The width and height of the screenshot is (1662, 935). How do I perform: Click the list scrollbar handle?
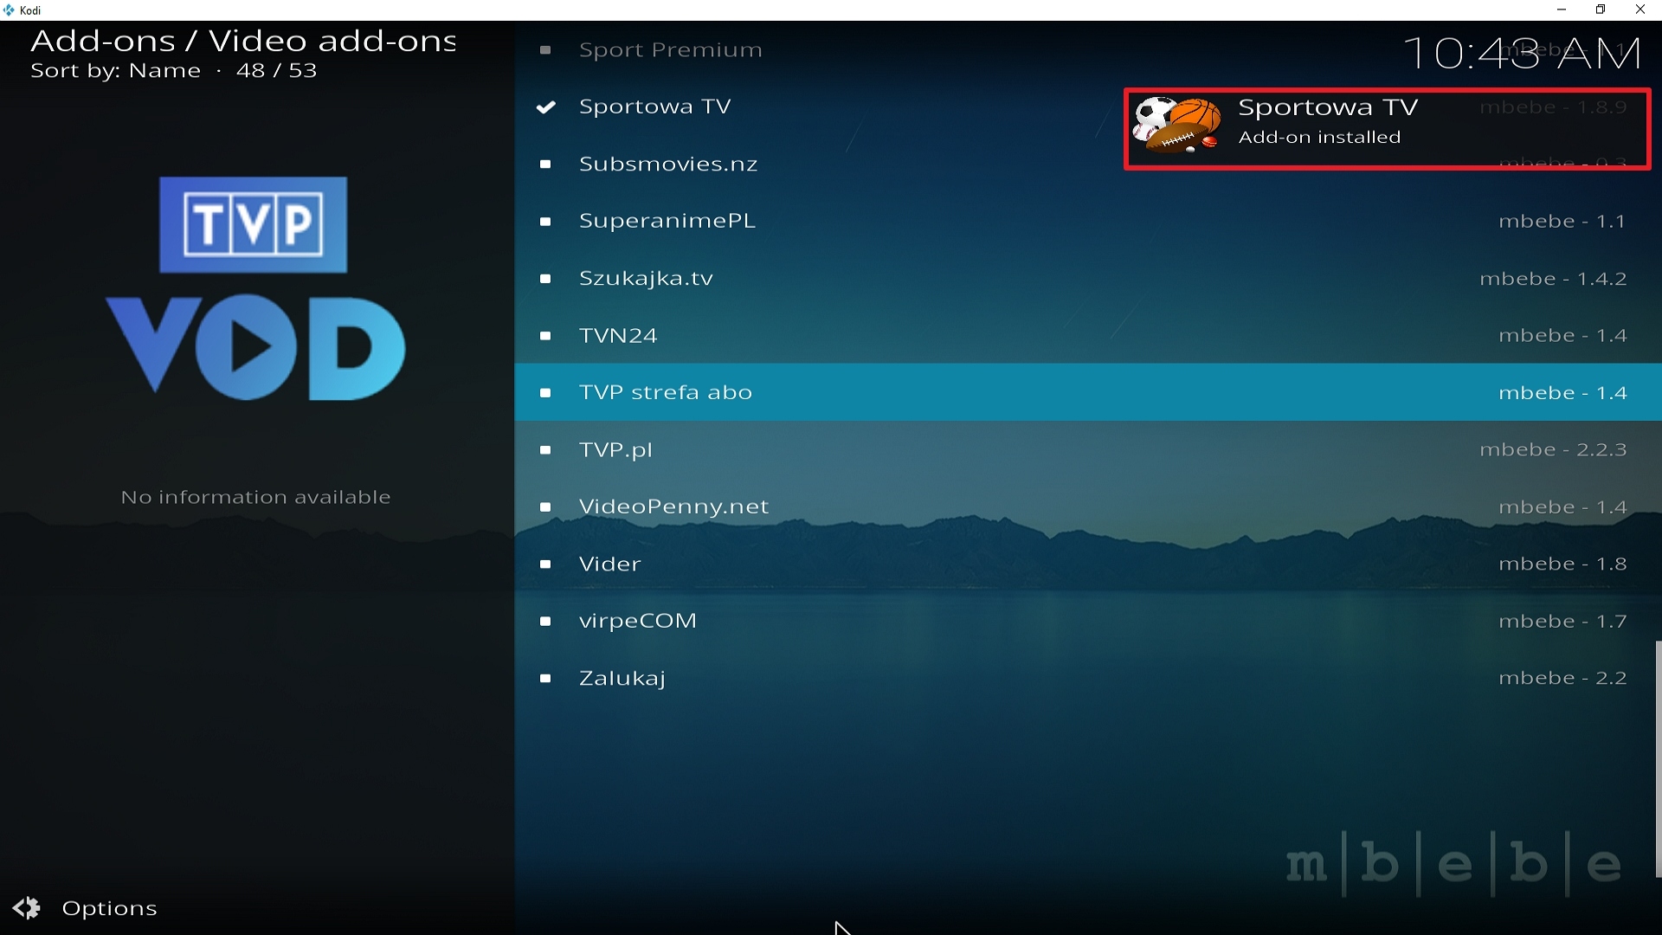pyautogui.click(x=1658, y=759)
